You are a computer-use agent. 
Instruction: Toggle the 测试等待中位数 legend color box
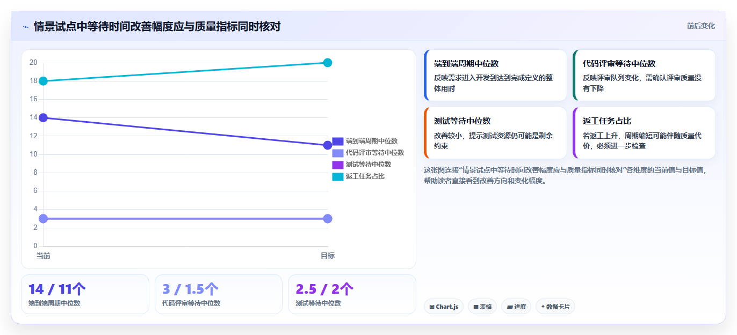pyautogui.click(x=338, y=165)
